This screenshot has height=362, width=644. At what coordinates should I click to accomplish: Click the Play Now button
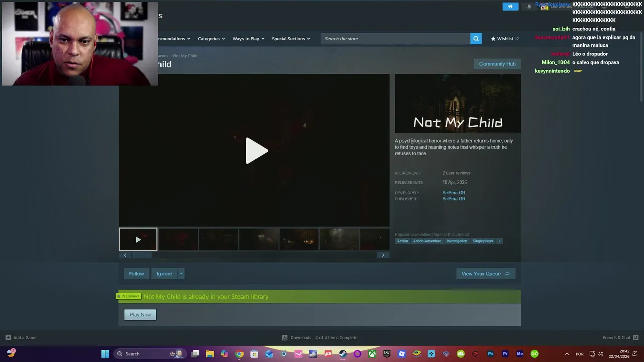coord(140,315)
